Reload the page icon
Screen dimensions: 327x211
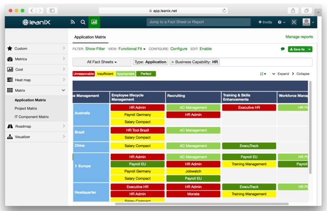(x=224, y=10)
